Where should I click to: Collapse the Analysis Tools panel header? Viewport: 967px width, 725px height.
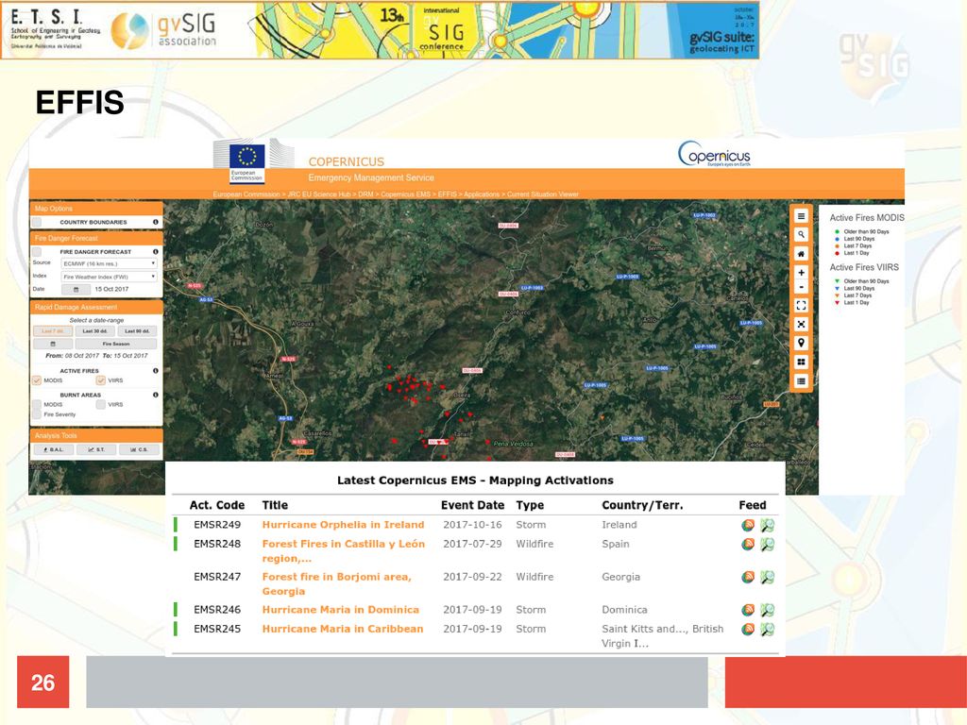coord(96,435)
